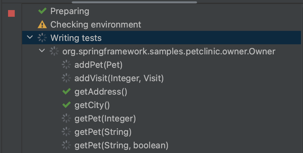The image size is (303, 153).
Task: Click the spinner icon beside addPet(Pet)
Action: click(66, 65)
